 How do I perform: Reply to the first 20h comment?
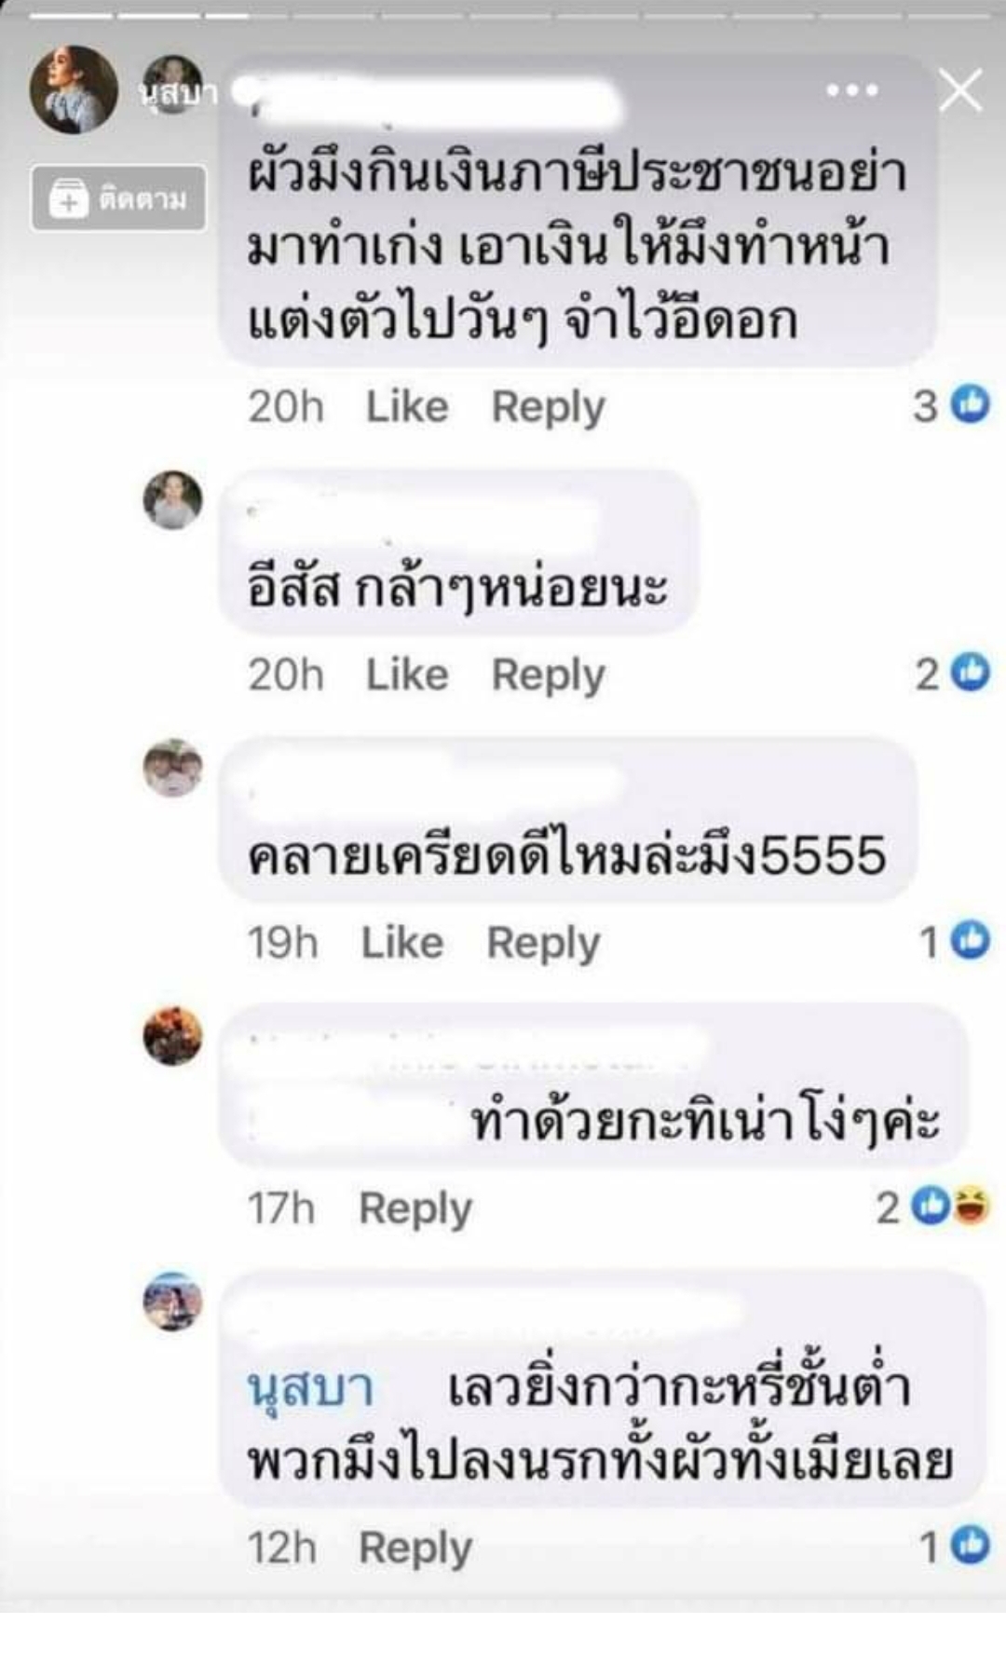(x=548, y=407)
